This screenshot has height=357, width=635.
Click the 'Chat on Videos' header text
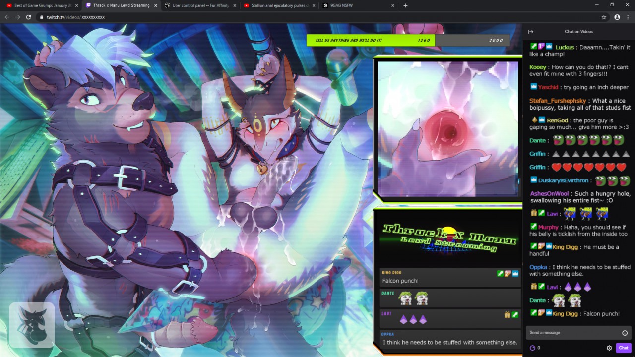(x=579, y=31)
